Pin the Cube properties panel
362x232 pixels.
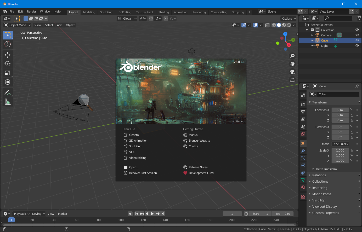pyautogui.click(x=357, y=86)
